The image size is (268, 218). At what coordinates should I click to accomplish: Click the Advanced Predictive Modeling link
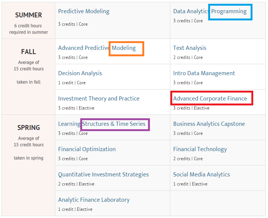pyautogui.click(x=97, y=48)
